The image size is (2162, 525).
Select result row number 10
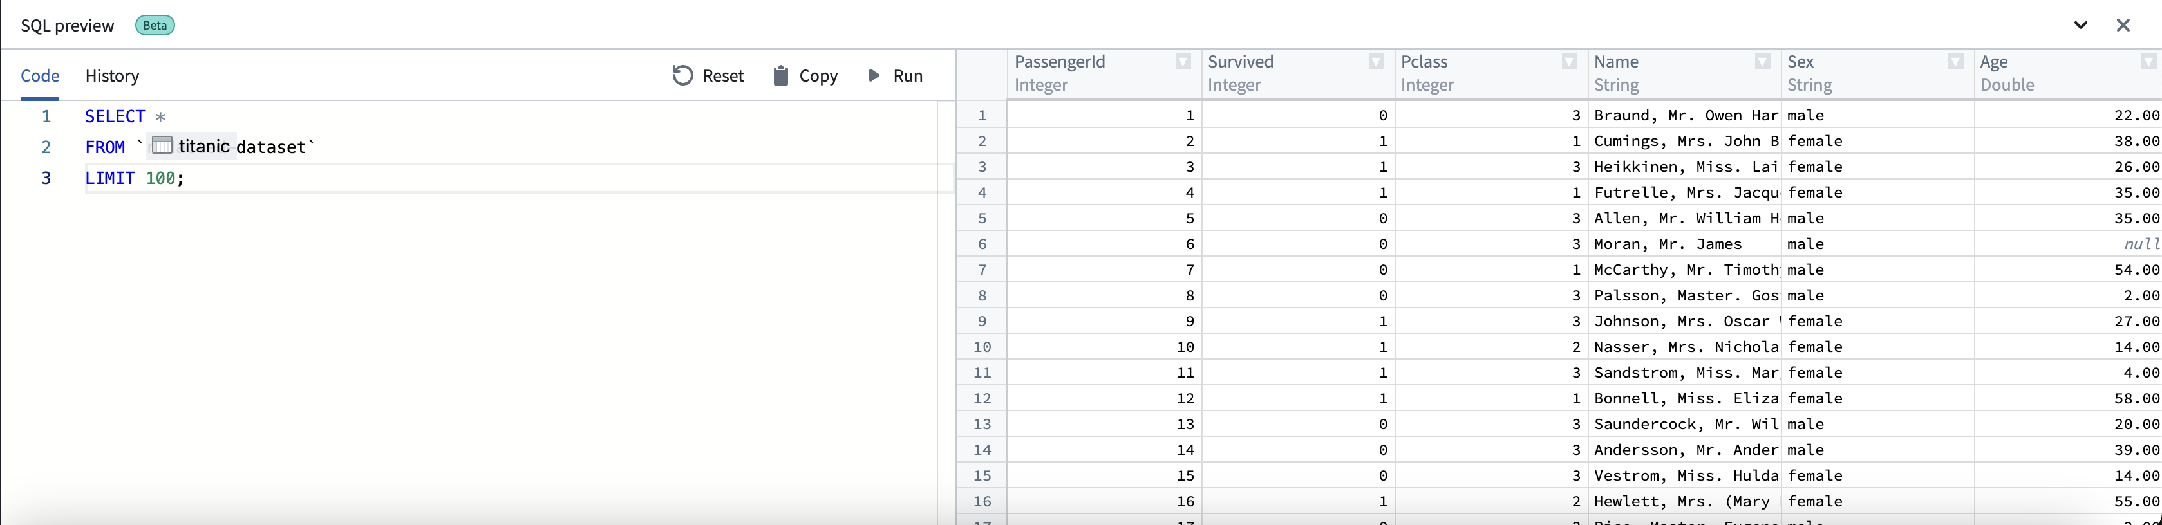(982, 346)
